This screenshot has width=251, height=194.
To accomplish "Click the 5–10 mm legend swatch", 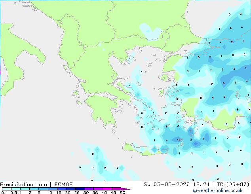I will [x=43, y=189].
